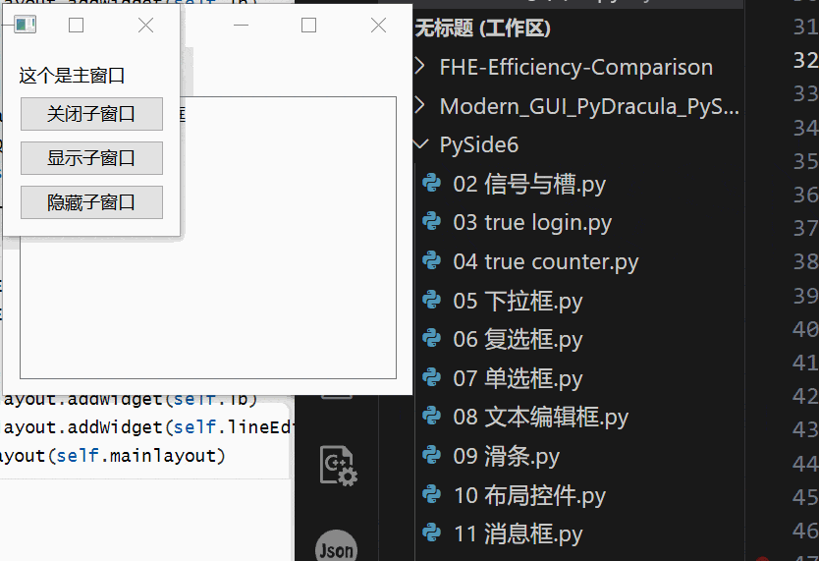Click the 关闭子窗口 button

(91, 114)
